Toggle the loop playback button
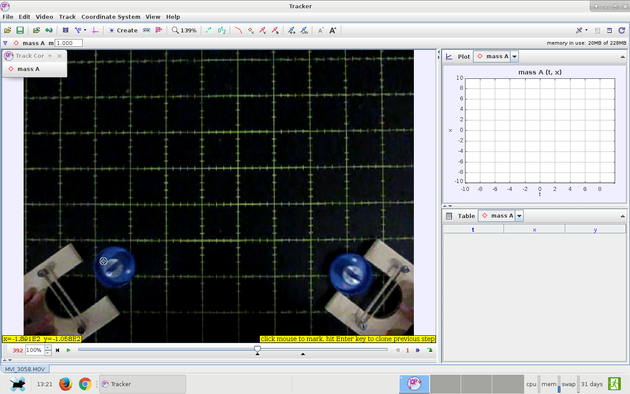 click(x=430, y=350)
